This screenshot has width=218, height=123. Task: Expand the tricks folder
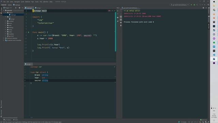coord(6,30)
